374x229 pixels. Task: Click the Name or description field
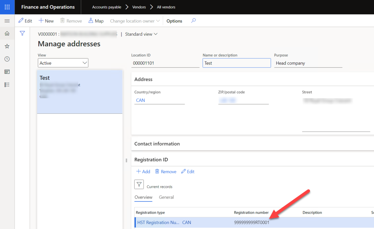click(237, 63)
